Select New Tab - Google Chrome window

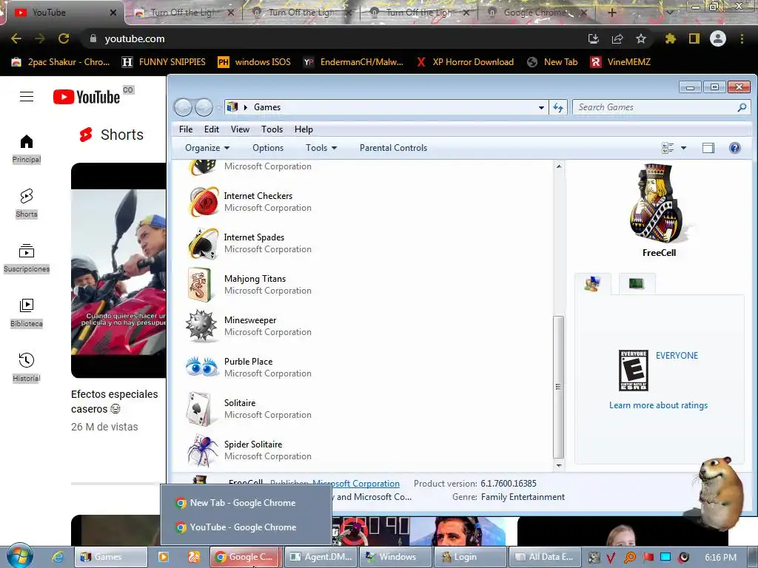(246, 503)
